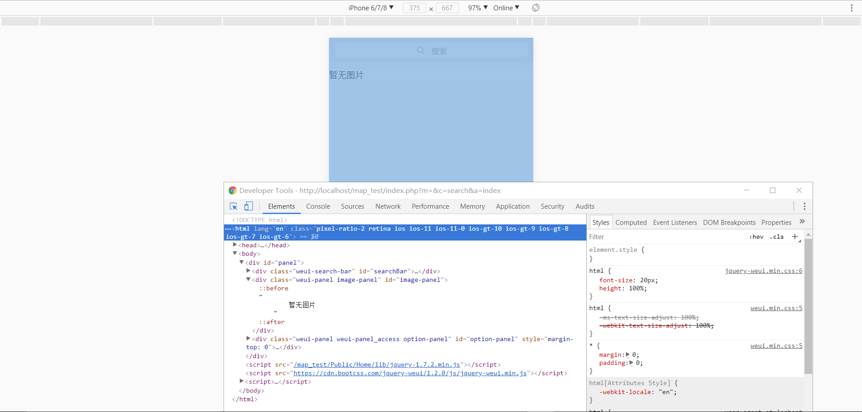This screenshot has height=412, width=862.
Task: Open the Application tab
Action: 513,206
